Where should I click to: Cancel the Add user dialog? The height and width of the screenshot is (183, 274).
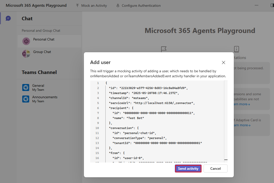[x=215, y=168]
